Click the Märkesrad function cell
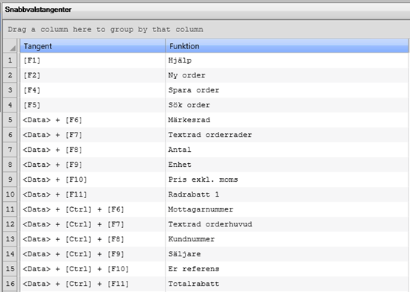The height and width of the screenshot is (292, 410). pyautogui.click(x=287, y=120)
